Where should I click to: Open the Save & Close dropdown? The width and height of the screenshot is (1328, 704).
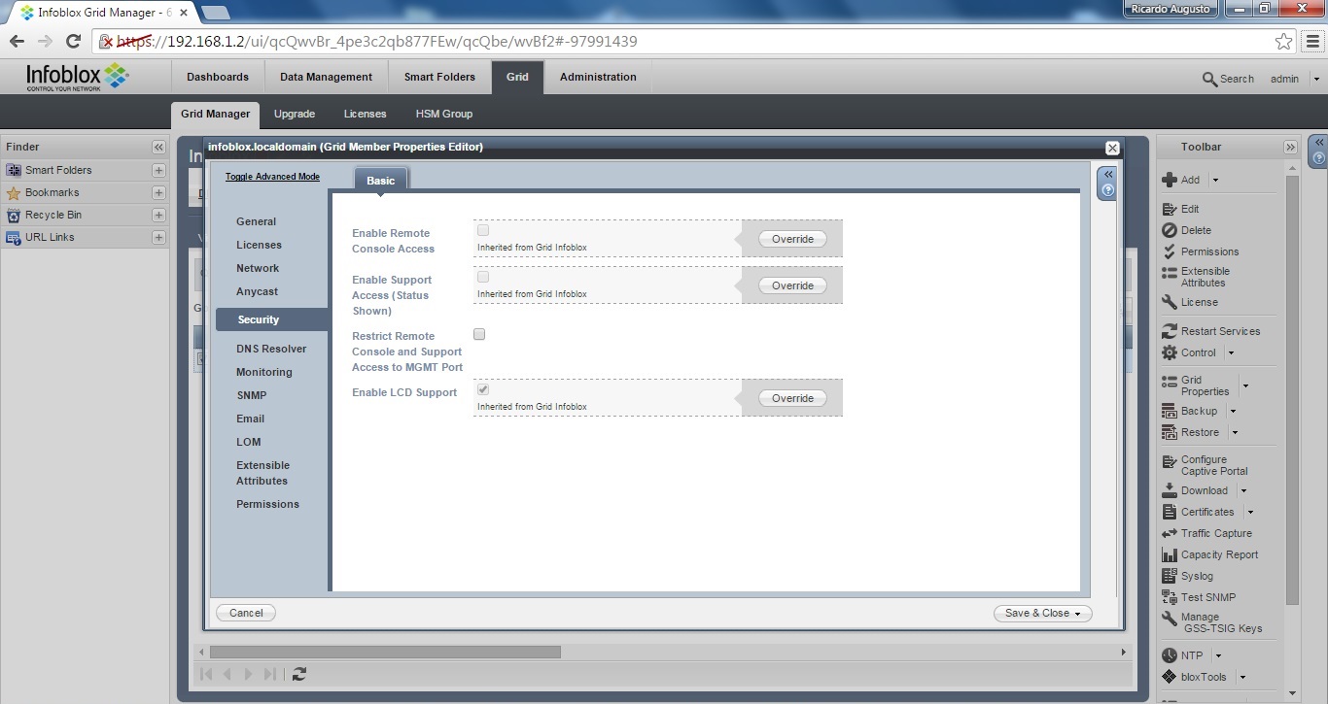click(x=1078, y=614)
